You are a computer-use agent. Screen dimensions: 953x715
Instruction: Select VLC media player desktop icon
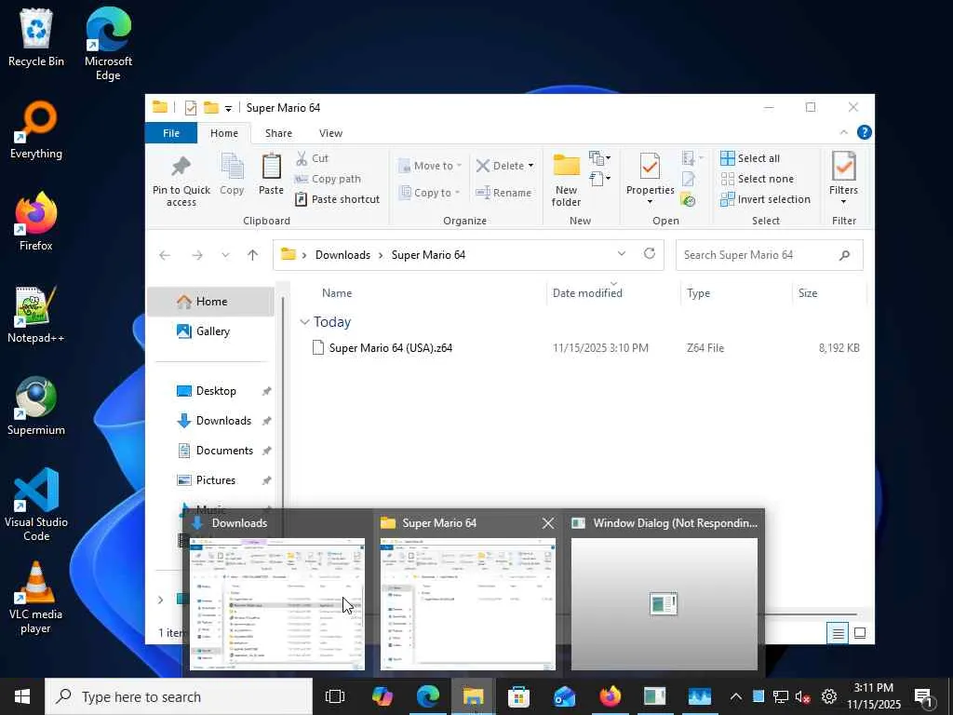(36, 597)
